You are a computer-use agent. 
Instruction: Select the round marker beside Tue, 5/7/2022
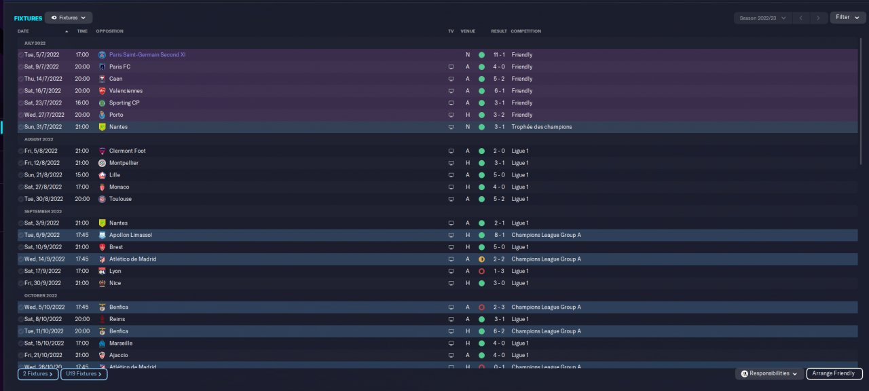(21, 54)
